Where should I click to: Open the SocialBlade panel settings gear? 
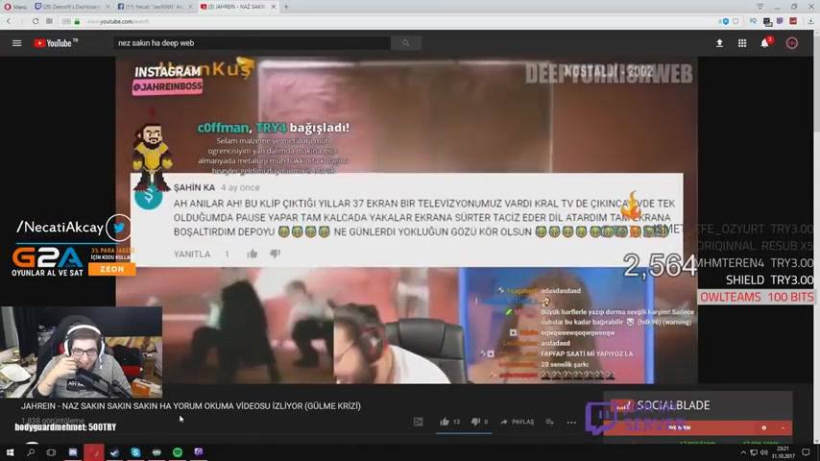pyautogui.click(x=764, y=427)
